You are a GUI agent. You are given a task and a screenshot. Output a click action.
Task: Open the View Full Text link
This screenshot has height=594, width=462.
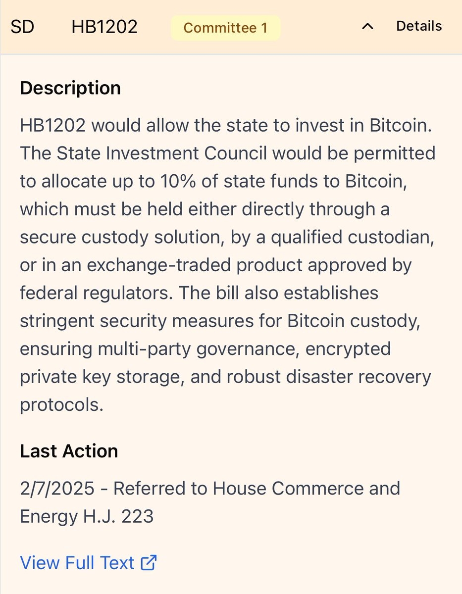click(x=77, y=563)
